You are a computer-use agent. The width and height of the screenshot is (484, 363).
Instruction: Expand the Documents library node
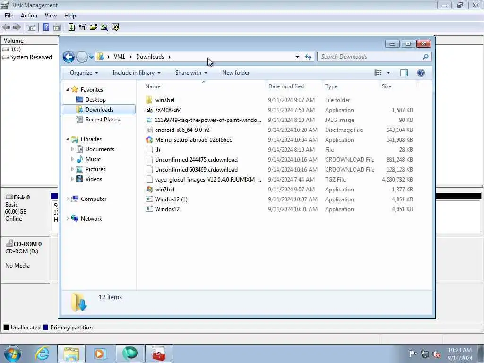(x=72, y=149)
